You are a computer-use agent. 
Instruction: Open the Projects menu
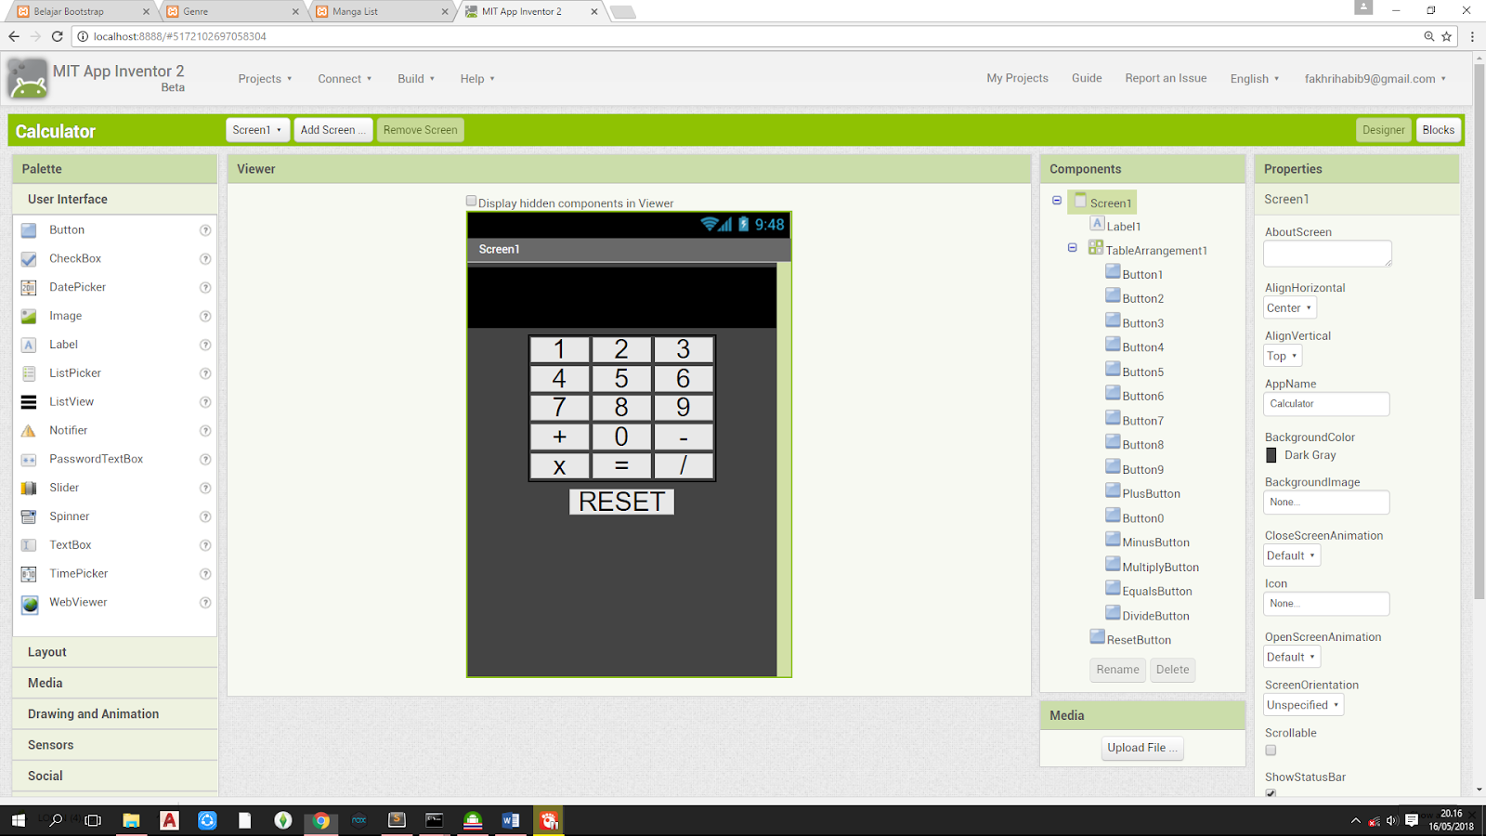tap(265, 79)
